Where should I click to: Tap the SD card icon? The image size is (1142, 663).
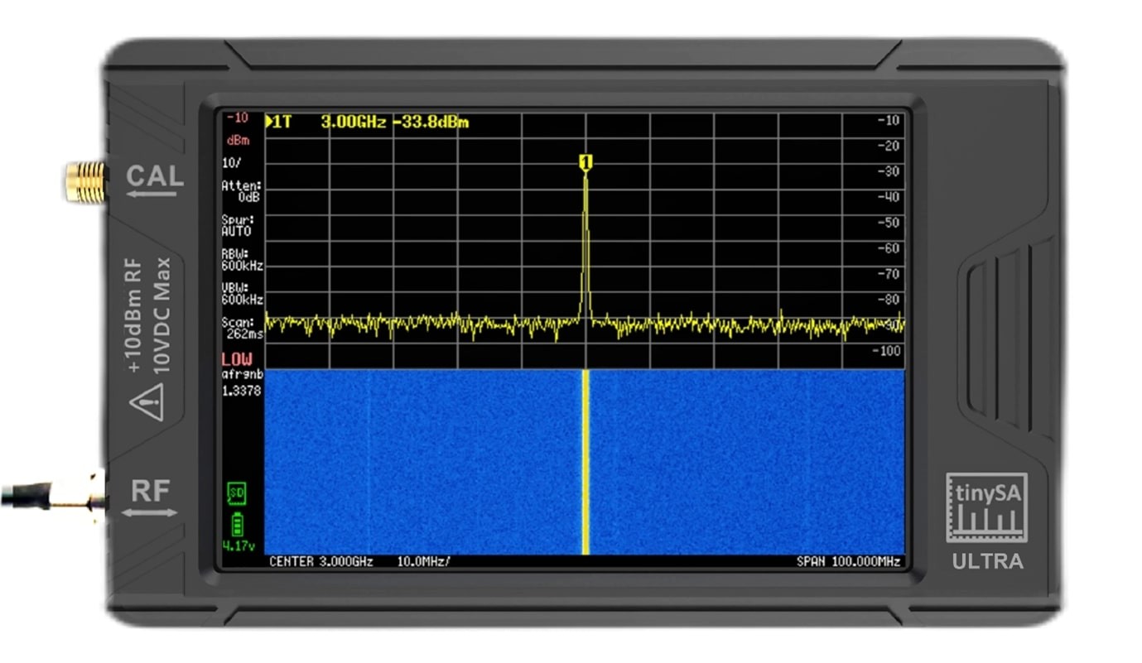click(236, 493)
